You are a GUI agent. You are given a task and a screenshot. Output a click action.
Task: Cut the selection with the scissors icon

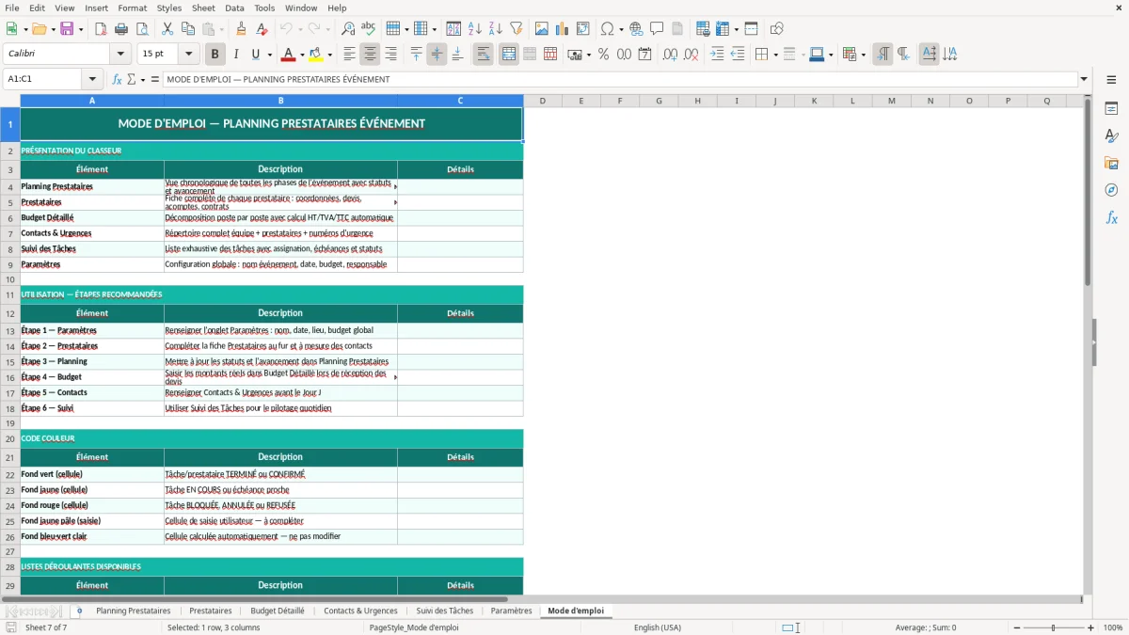(x=167, y=29)
